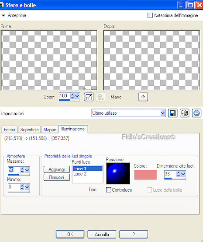Click the randomize parameters dice icon
The height and width of the screenshot is (242, 203).
click(x=185, y=113)
